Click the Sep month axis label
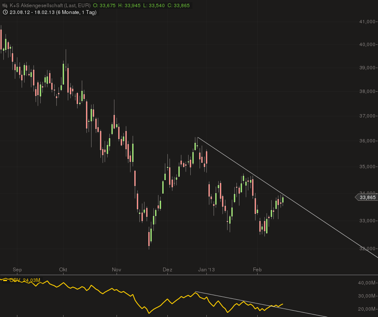 pos(17,270)
